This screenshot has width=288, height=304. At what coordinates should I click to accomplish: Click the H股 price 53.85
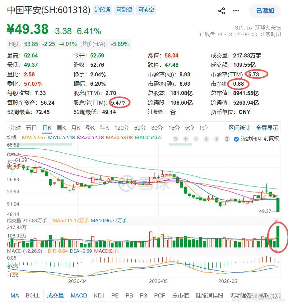pyautogui.click(x=31, y=44)
